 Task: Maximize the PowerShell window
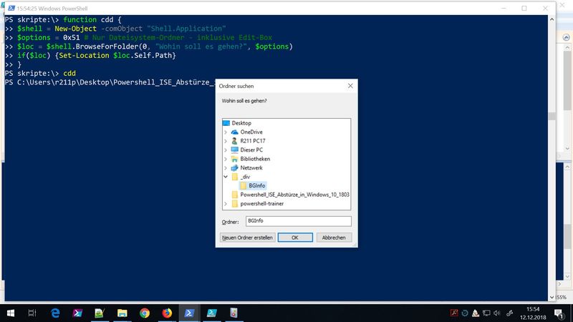(524, 8)
